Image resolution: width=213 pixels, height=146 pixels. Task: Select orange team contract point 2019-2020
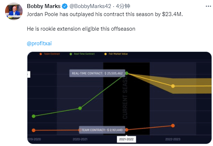point(34,130)
